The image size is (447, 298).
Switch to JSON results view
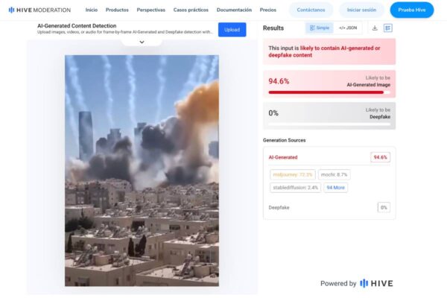348,28
